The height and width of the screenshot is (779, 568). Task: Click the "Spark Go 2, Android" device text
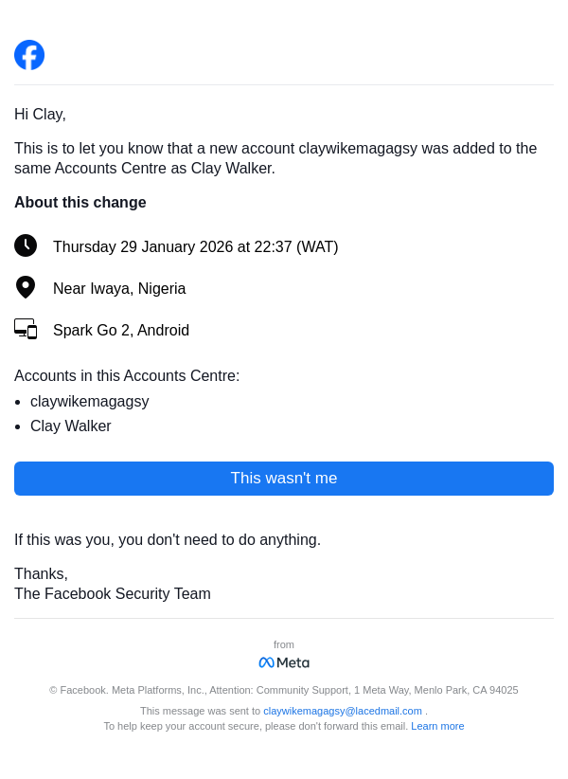coord(121,331)
